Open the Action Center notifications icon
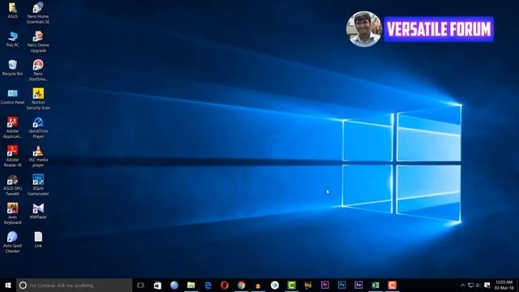This screenshot has width=519, height=292. pos(487,285)
